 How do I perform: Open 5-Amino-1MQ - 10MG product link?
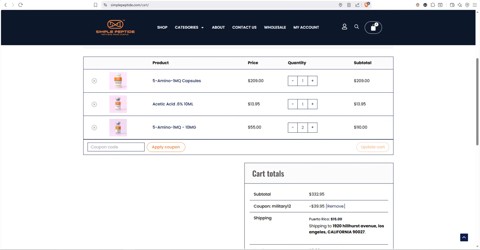pos(174,127)
